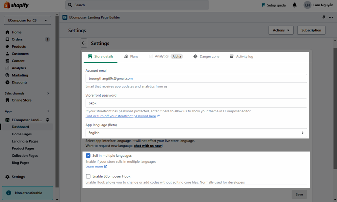Open the three-dot more options menu
Image resolution: width=337 pixels, height=202 pixels.
click(x=331, y=17)
